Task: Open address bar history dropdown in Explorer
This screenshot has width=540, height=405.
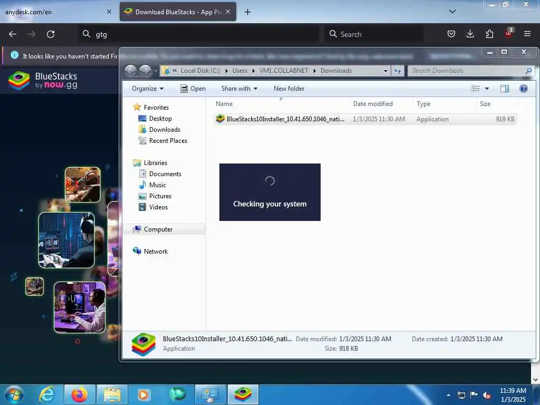Action: coord(385,71)
